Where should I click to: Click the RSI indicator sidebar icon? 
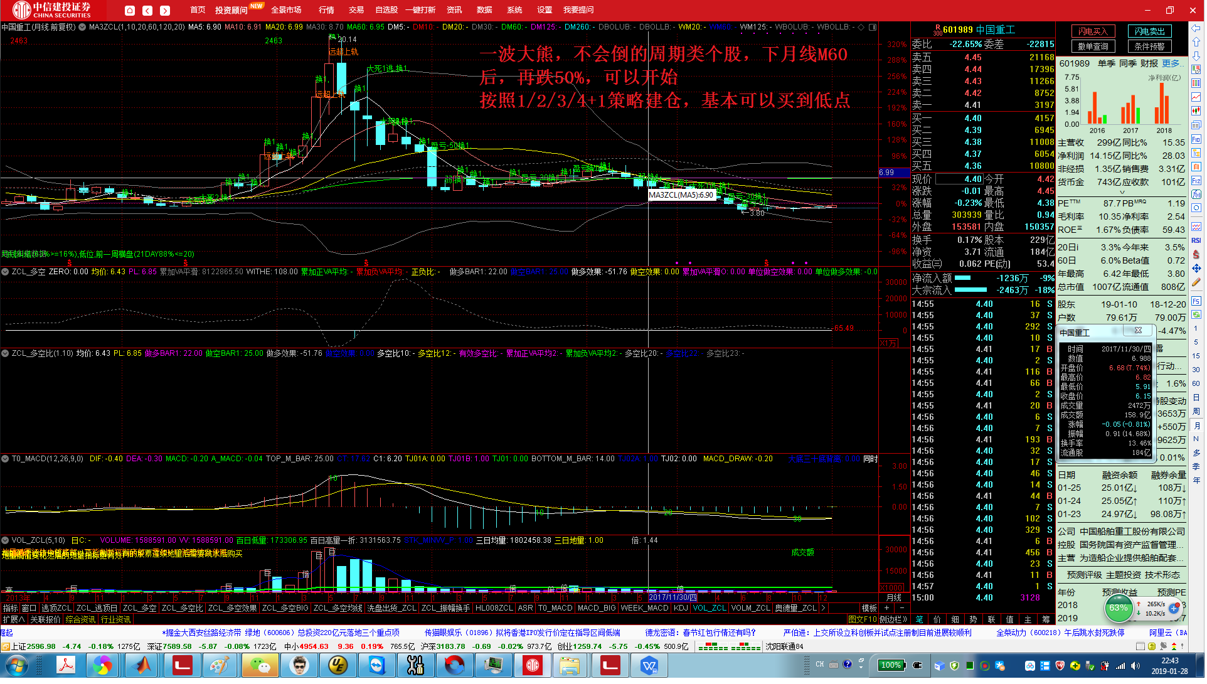[x=1196, y=240]
